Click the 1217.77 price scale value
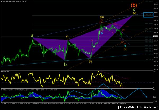Image resolution: width=159 pixels, height=110 pixels. (156, 8)
